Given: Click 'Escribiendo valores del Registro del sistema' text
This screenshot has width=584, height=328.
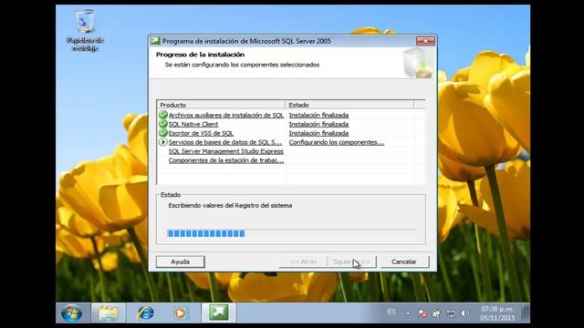Looking at the screenshot, I should coord(230,205).
